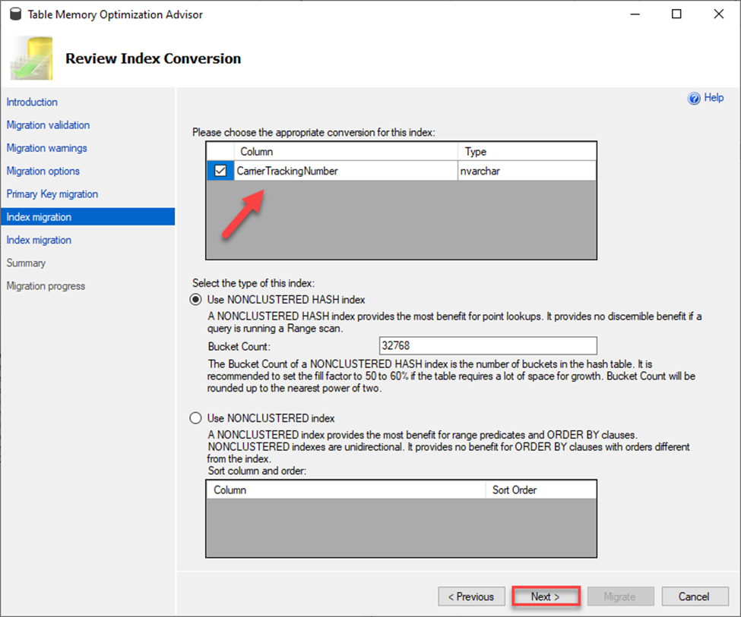This screenshot has width=741, height=617.
Task: Cancel the Memory Optimization Advisor
Action: (695, 597)
